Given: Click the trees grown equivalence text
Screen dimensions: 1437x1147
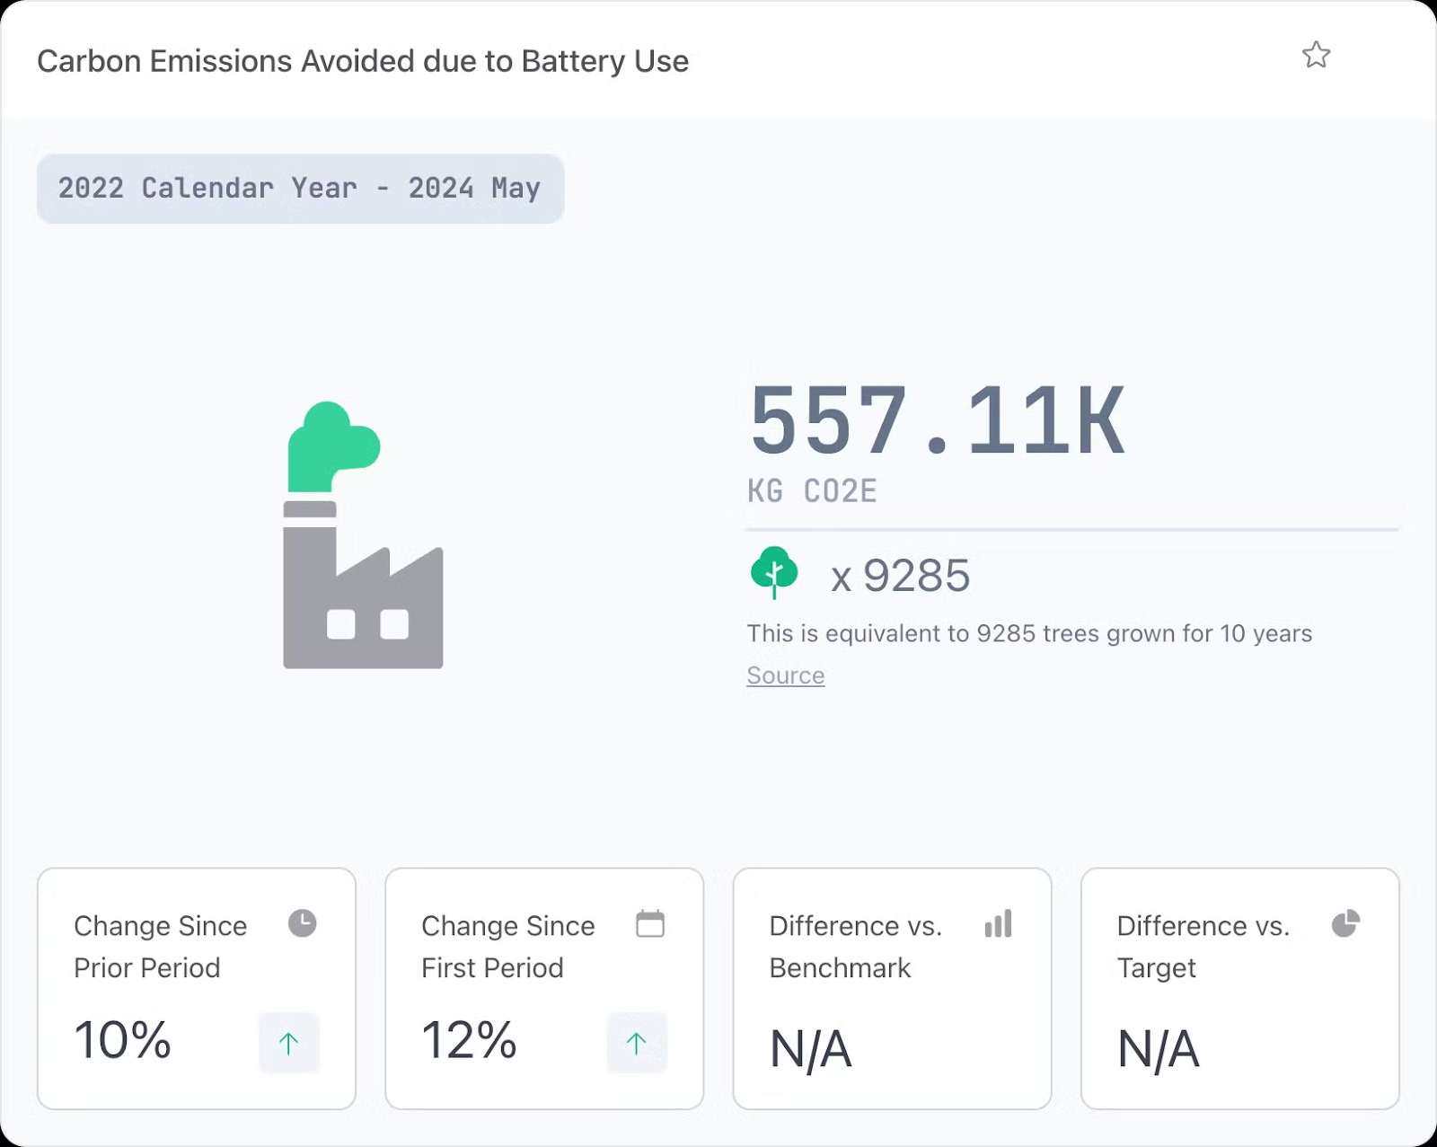Looking at the screenshot, I should 1029,633.
